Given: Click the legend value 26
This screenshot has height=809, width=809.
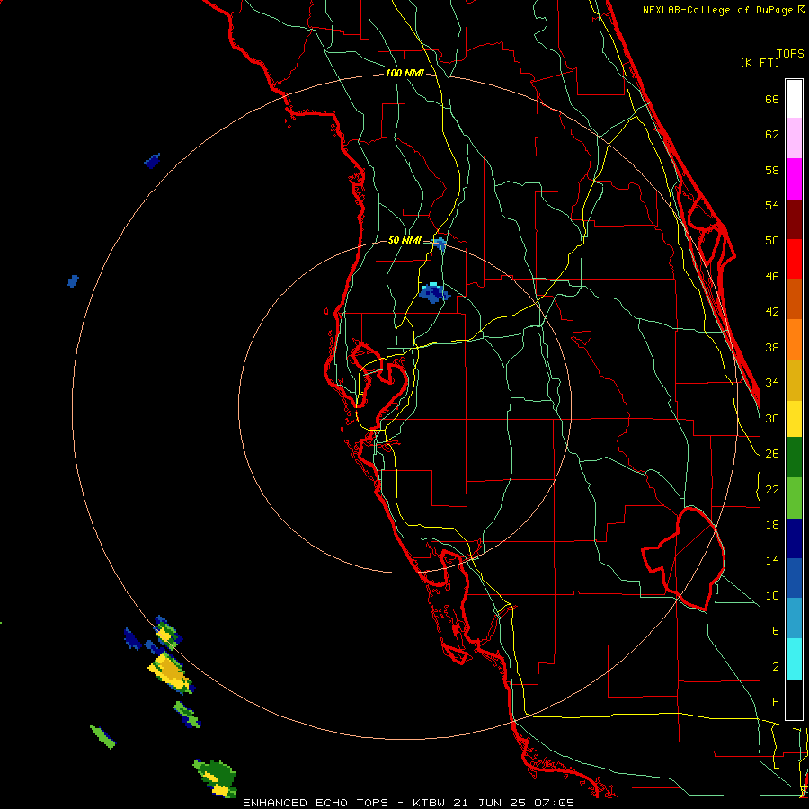Looking at the screenshot, I should coord(772,454).
